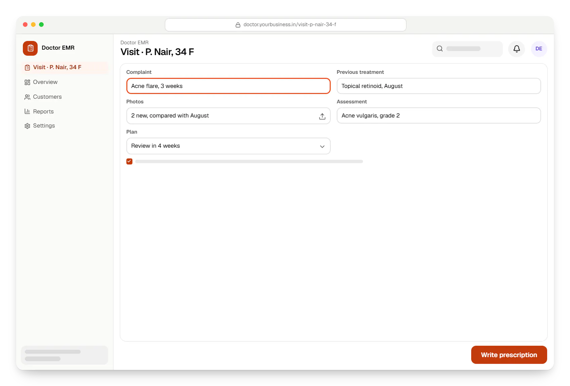The image size is (570, 386).
Task: Click the browser address bar URL
Action: point(290,25)
